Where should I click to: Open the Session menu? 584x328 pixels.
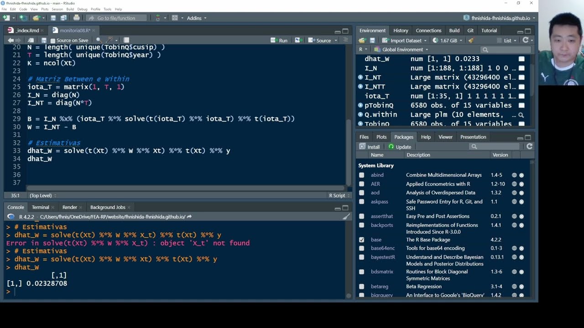[x=57, y=9]
